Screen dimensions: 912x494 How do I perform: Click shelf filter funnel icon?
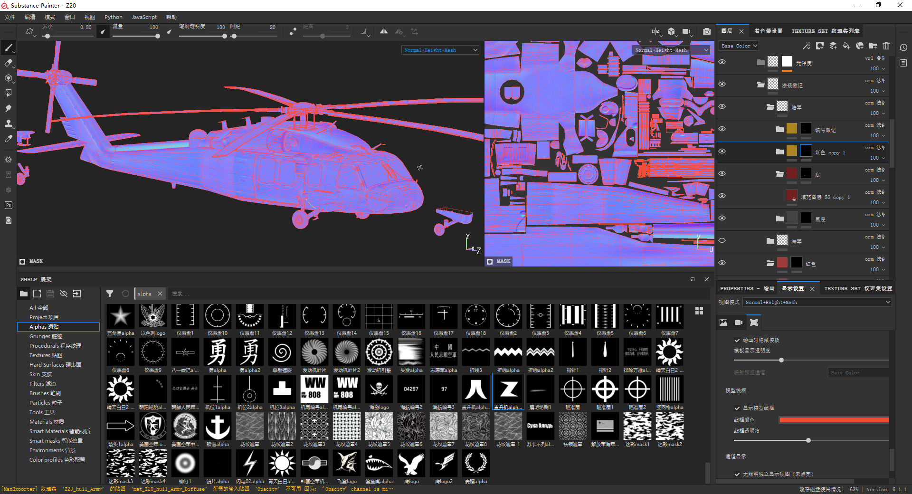pyautogui.click(x=110, y=294)
